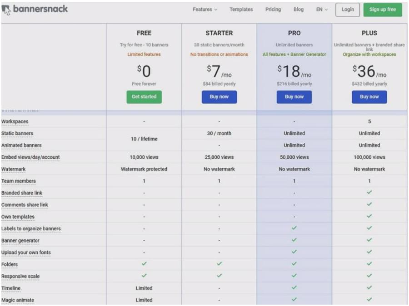Click the Plus checkmark for Branded share link

coord(369,192)
